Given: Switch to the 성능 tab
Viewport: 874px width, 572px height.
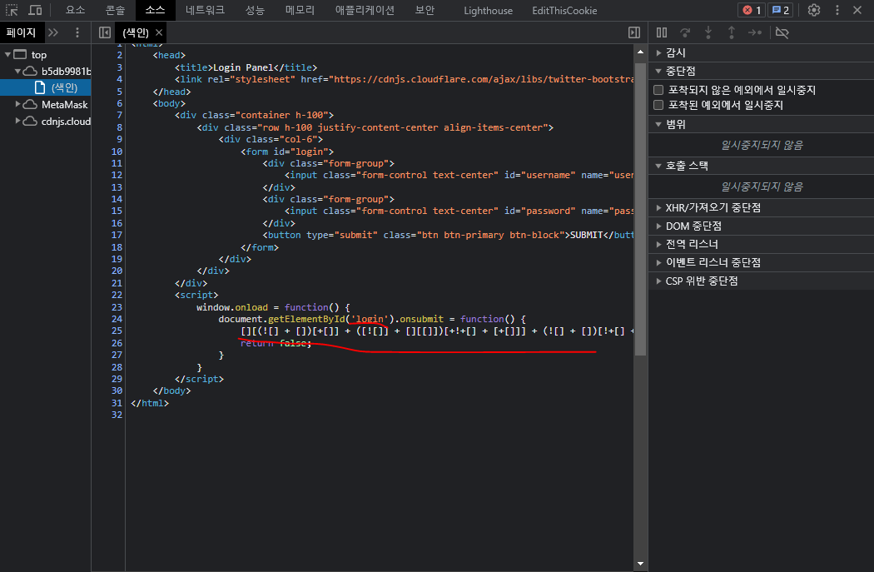Looking at the screenshot, I should coord(255,10).
